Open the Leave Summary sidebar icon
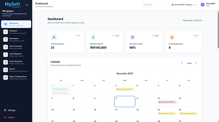This screenshot has width=219, height=122. point(6,47)
